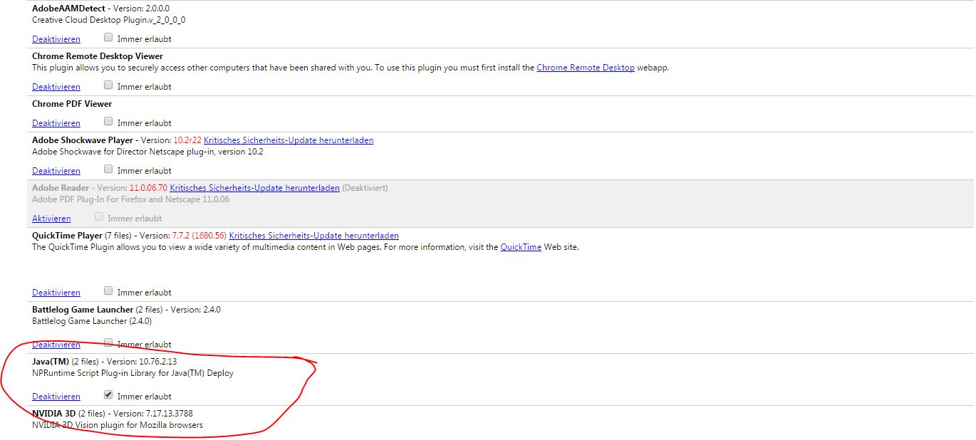Download the critical security update for Shockwave Player
The height and width of the screenshot is (440, 976).
(x=289, y=140)
